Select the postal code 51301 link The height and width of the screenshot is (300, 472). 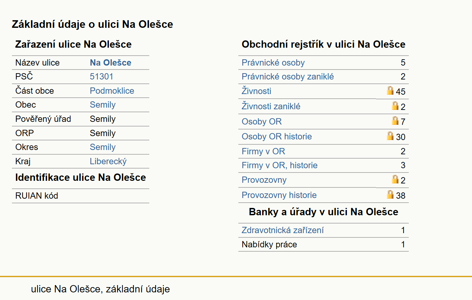pyautogui.click(x=102, y=76)
